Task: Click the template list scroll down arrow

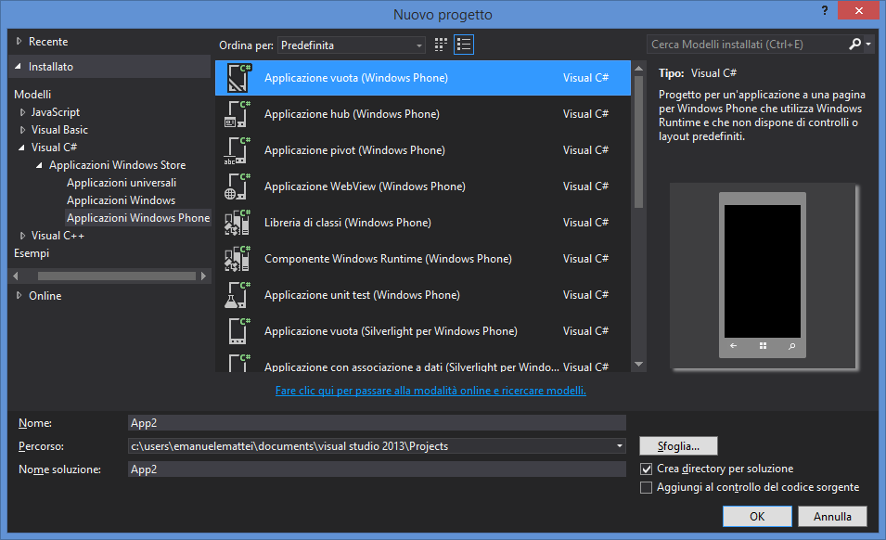Action: pos(639,365)
